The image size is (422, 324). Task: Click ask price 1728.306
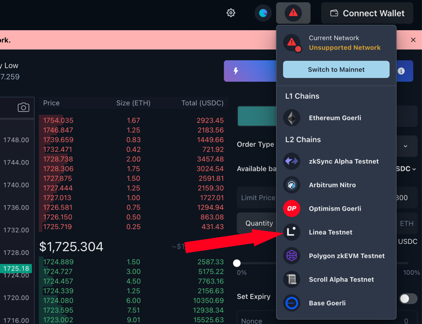click(58, 169)
